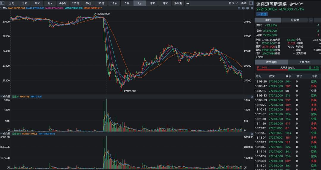Open the main chart settings gear
Screen dimensions: 321x170
(x=252, y=8)
